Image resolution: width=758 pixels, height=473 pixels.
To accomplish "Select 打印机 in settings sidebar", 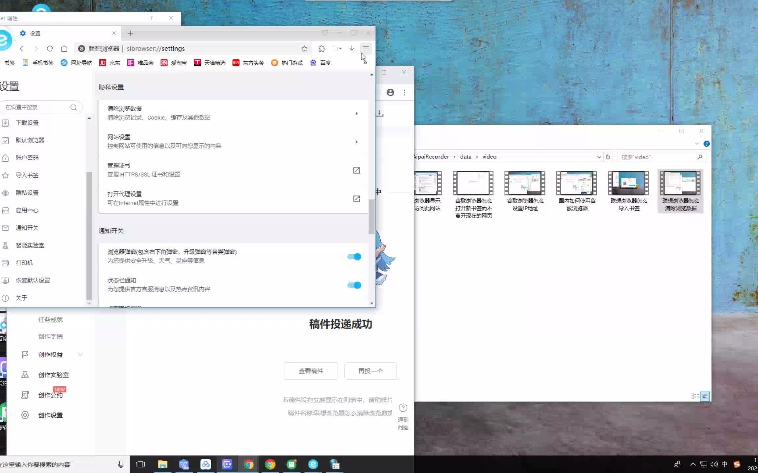I will click(x=24, y=263).
